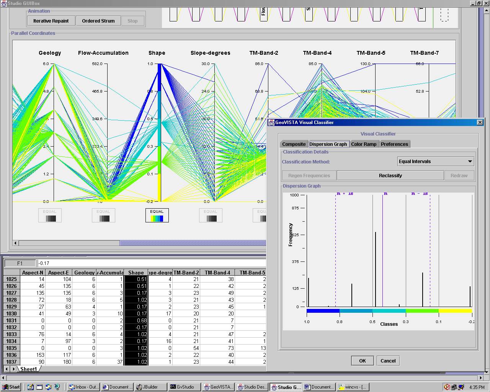This screenshot has height=392, width=490.
Task: Switch to the Preferences tab
Action: click(x=394, y=144)
